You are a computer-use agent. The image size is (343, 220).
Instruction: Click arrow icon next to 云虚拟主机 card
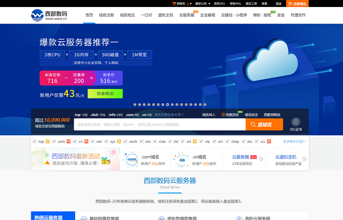(x=304, y=159)
